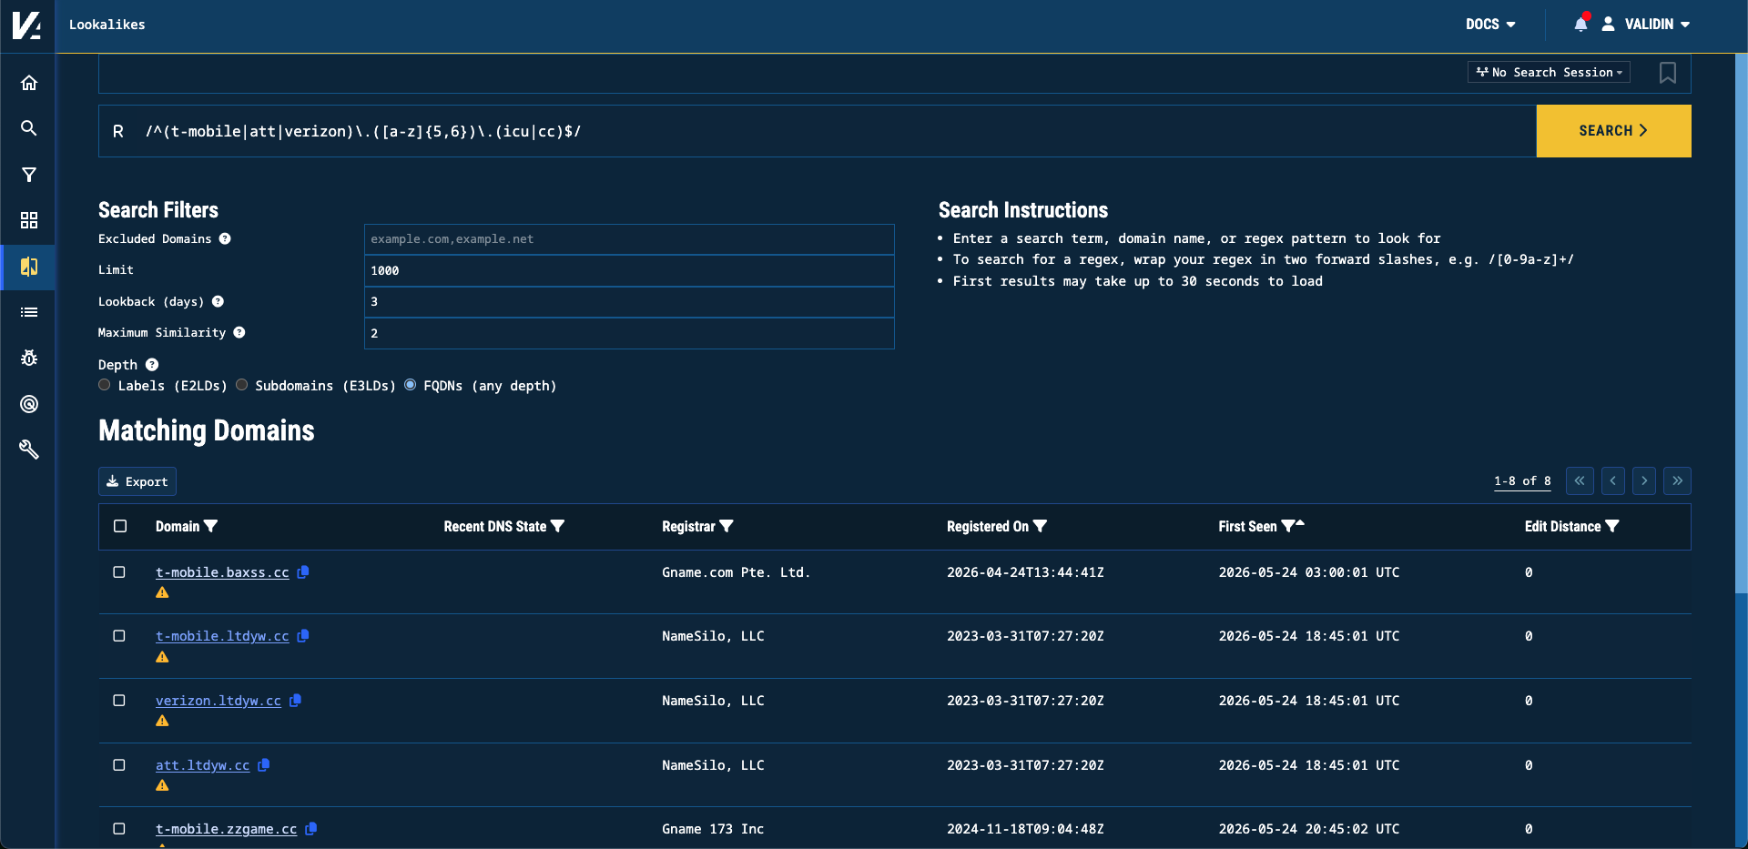This screenshot has height=849, width=1748.
Task: Open the verizon.ltdyw.cc domain link
Action: point(218,701)
